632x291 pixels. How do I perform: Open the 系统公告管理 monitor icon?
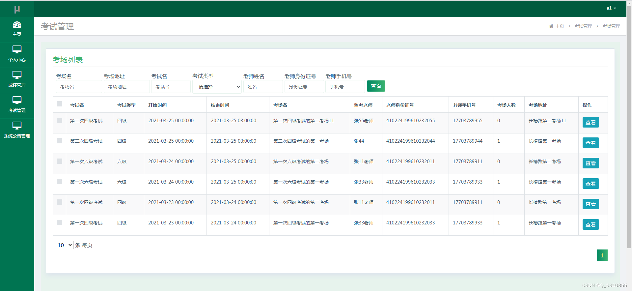[17, 126]
